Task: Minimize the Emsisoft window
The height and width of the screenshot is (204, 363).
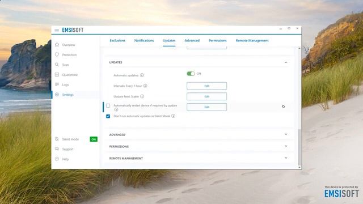Action: point(281,29)
